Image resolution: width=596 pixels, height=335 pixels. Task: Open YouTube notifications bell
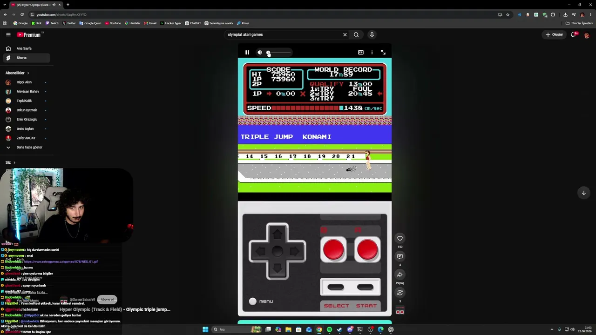574,34
